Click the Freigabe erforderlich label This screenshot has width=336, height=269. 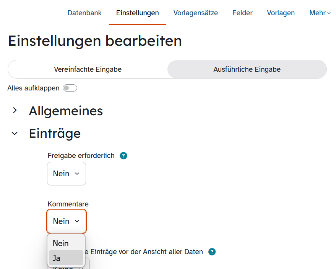pyautogui.click(x=81, y=156)
